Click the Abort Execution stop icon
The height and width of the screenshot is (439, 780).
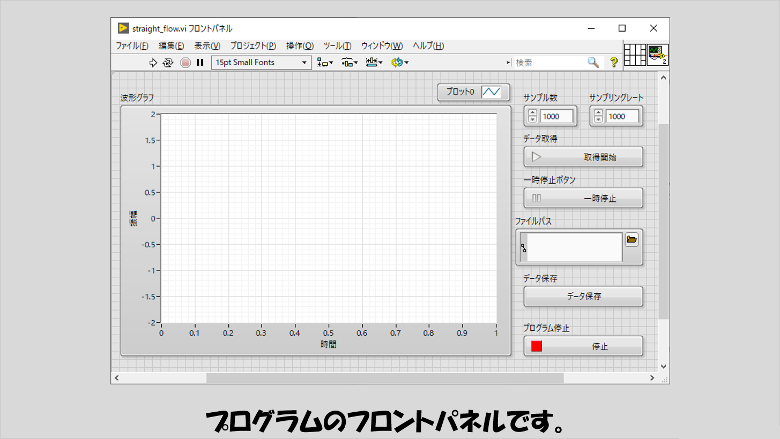[x=185, y=63]
